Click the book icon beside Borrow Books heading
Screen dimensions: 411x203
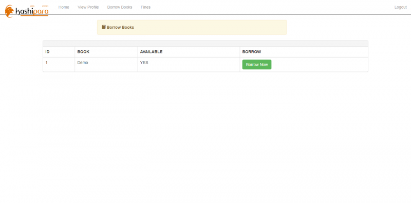point(104,27)
